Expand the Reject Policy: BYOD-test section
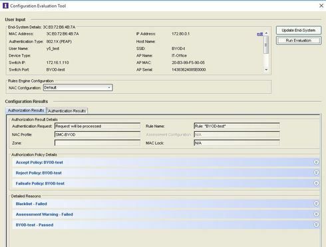Screen dimensions: 326x247 (x=316, y=172)
